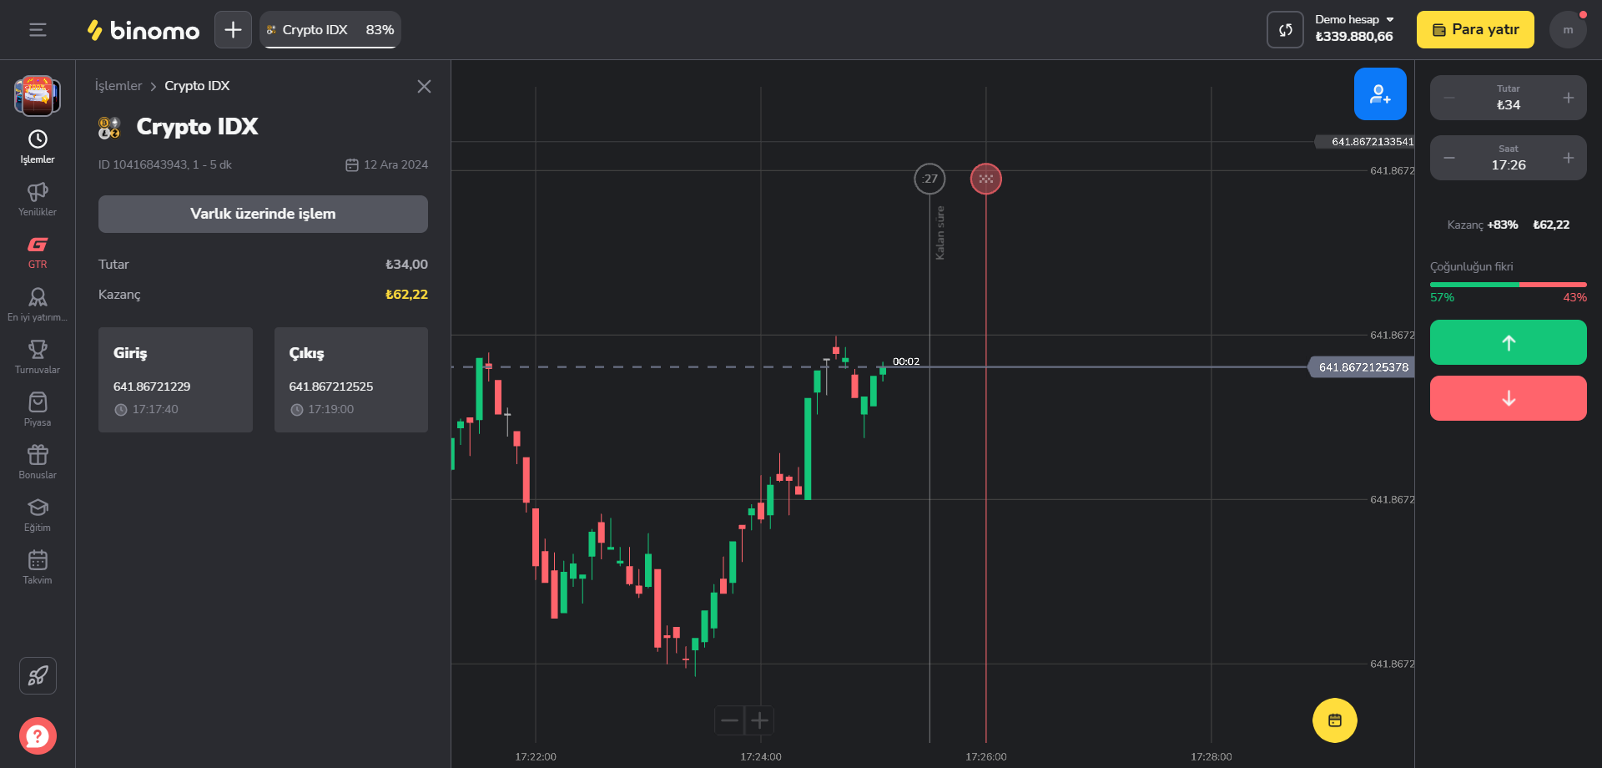Decrease the Saat time with minus
This screenshot has height=768, width=1602.
pos(1449,158)
